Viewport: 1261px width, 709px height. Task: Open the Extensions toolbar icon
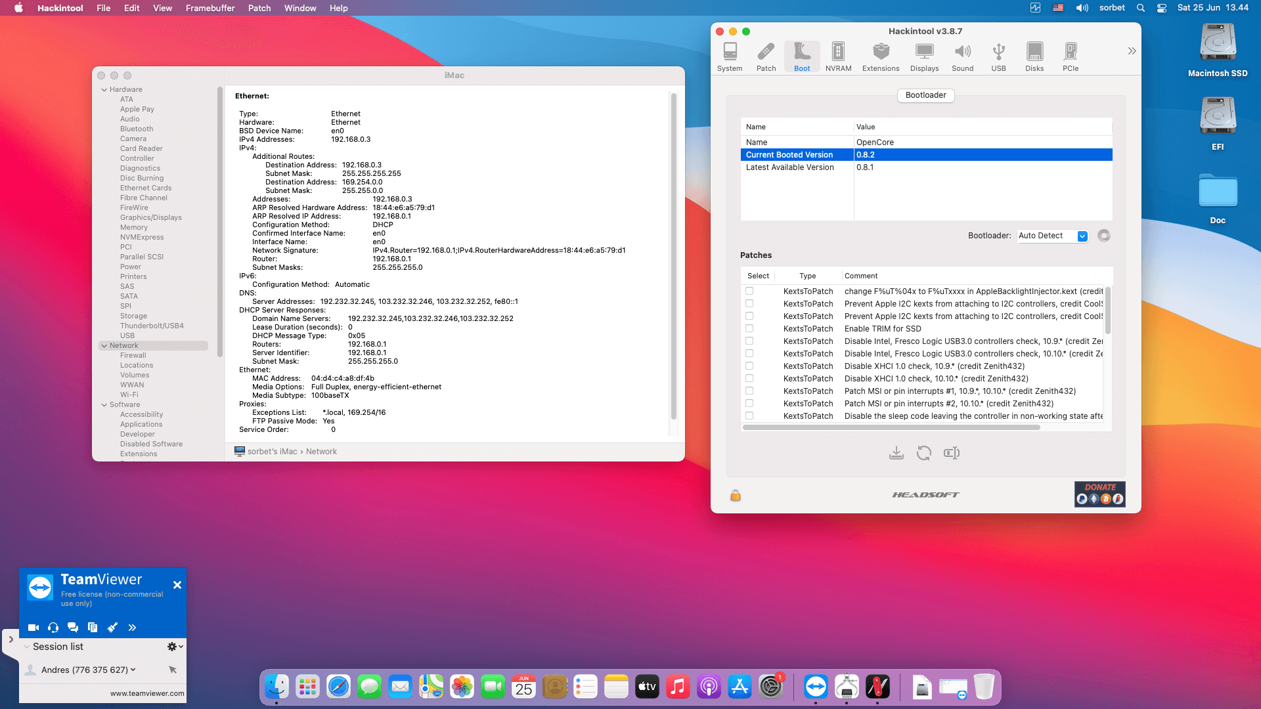pos(881,56)
